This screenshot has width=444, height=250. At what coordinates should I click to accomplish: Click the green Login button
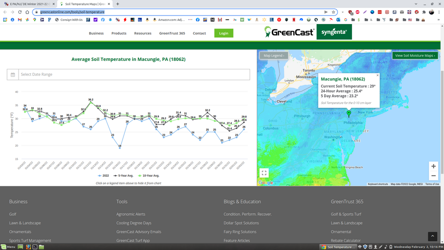point(223,33)
